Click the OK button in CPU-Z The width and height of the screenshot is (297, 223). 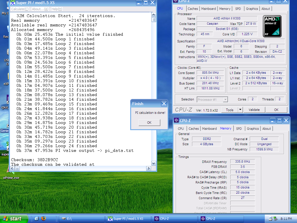[x=276, y=110]
